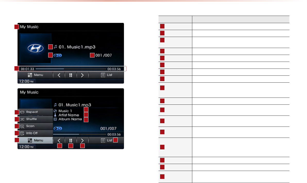The width and height of the screenshot is (307, 183).
Task: Go to previous track on screen with Artist Name
Action: 59,140
